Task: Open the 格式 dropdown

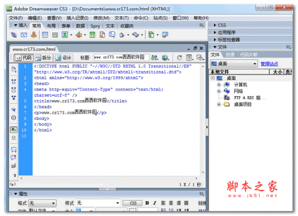Action: click(x=42, y=203)
